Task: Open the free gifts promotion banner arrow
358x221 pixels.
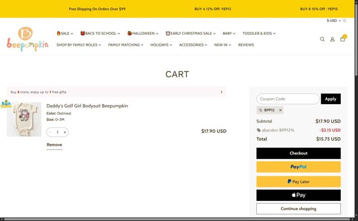Action: [x=222, y=92]
